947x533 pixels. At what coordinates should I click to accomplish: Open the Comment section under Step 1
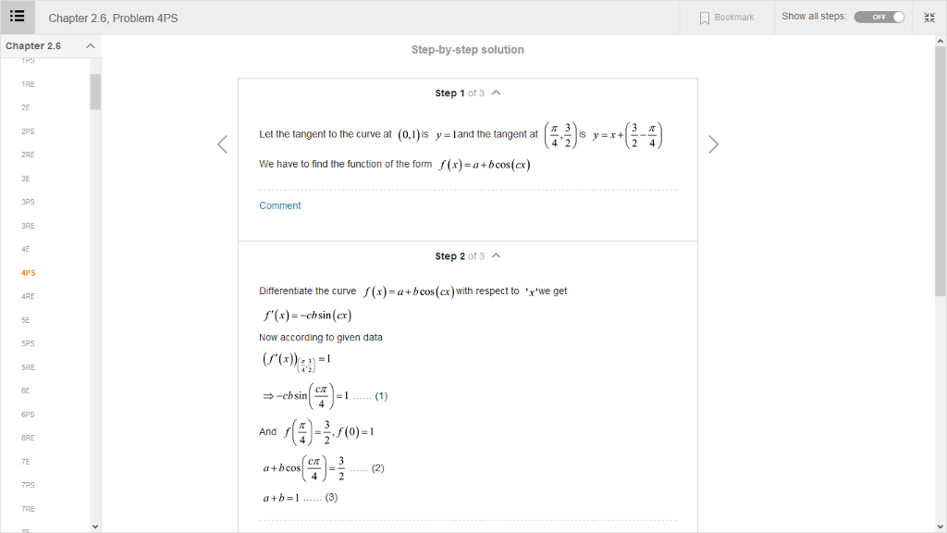click(x=279, y=205)
